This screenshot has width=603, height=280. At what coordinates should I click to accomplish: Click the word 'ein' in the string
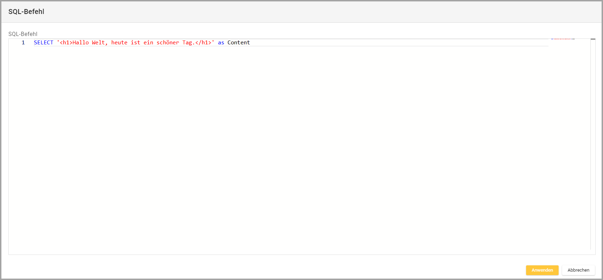[148, 43]
